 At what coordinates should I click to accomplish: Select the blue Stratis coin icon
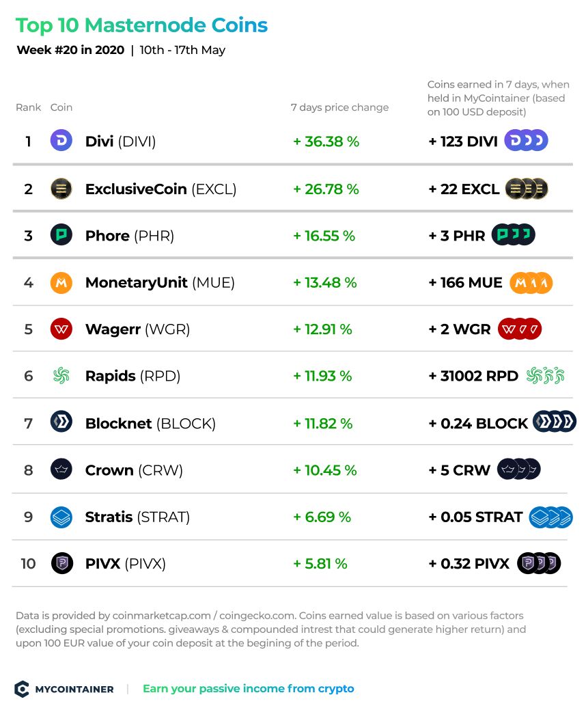click(61, 517)
